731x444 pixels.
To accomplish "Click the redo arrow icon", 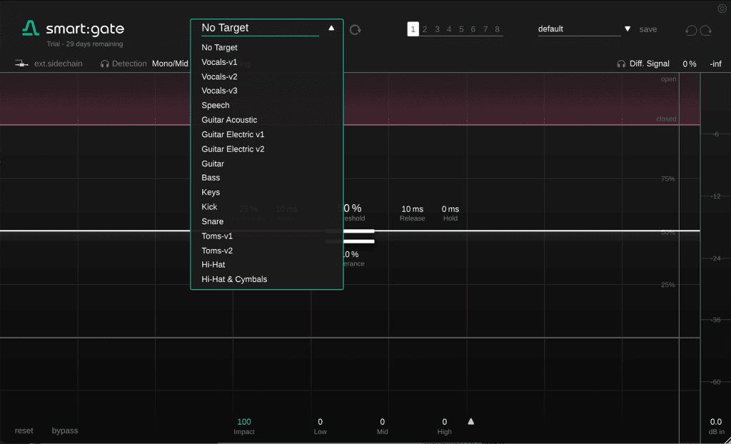I will tap(706, 30).
